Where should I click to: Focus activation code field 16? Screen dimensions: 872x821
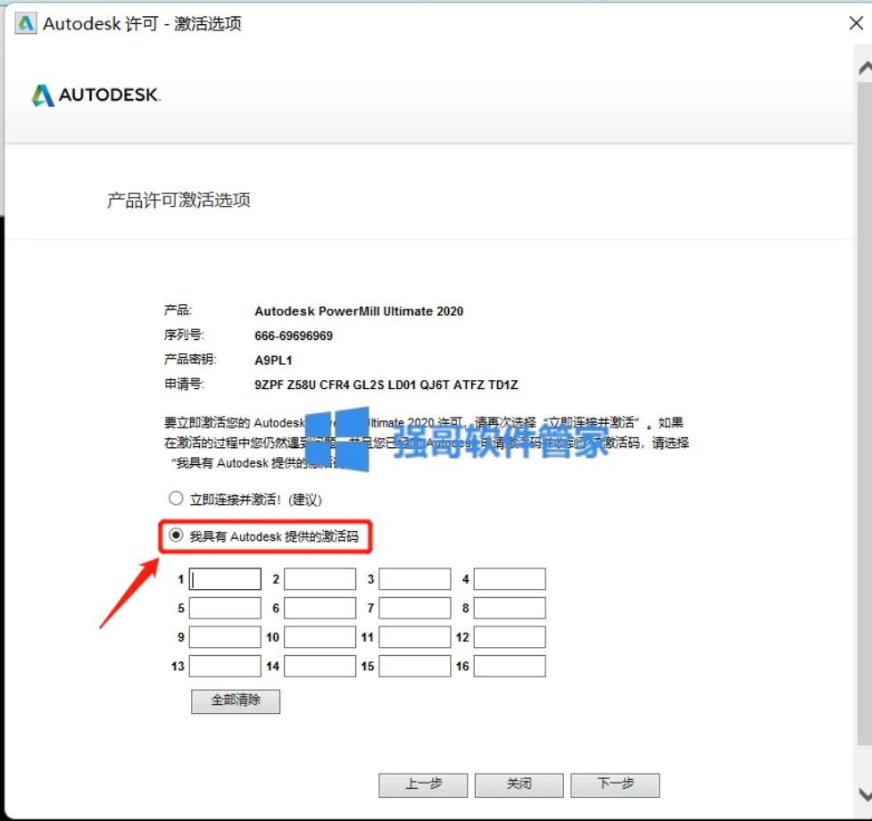(510, 666)
